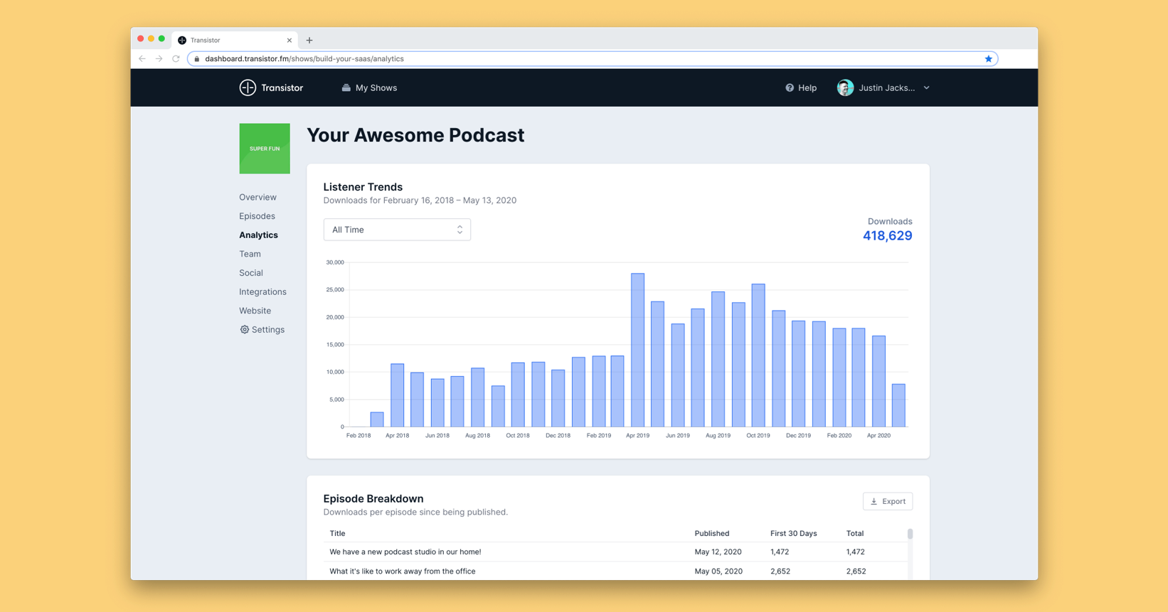Image resolution: width=1168 pixels, height=612 pixels.
Task: Export the episode breakdown
Action: pos(887,501)
